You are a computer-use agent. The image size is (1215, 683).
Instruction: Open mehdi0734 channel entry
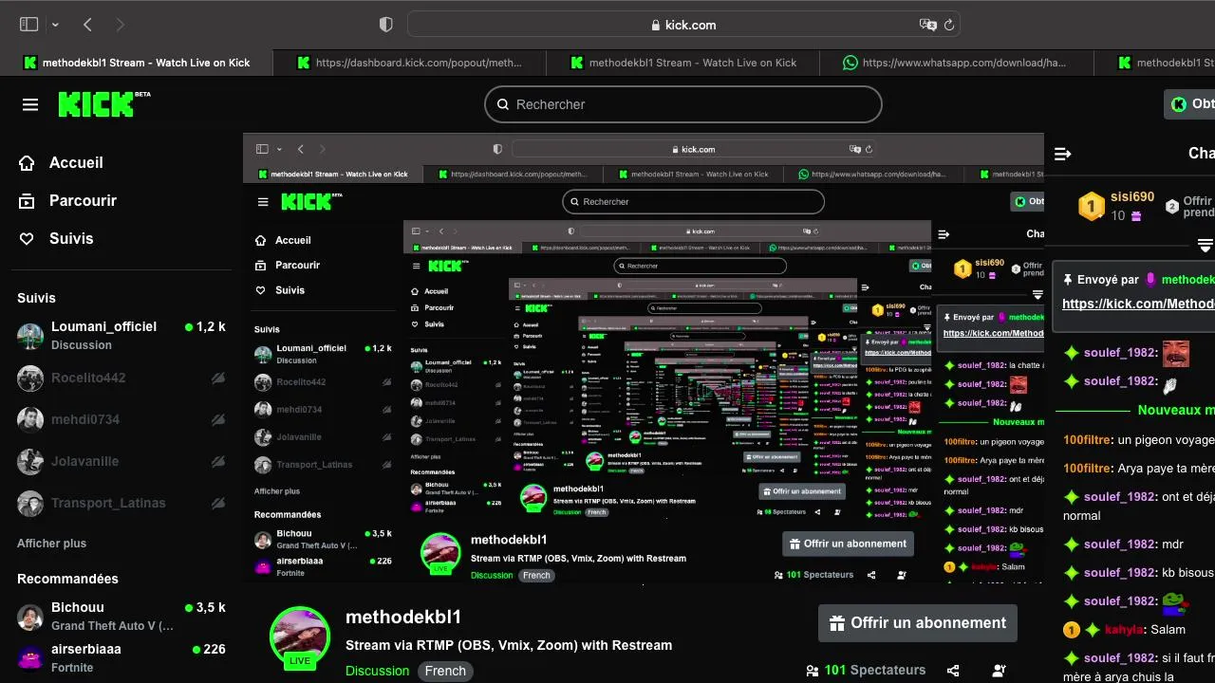(x=121, y=419)
